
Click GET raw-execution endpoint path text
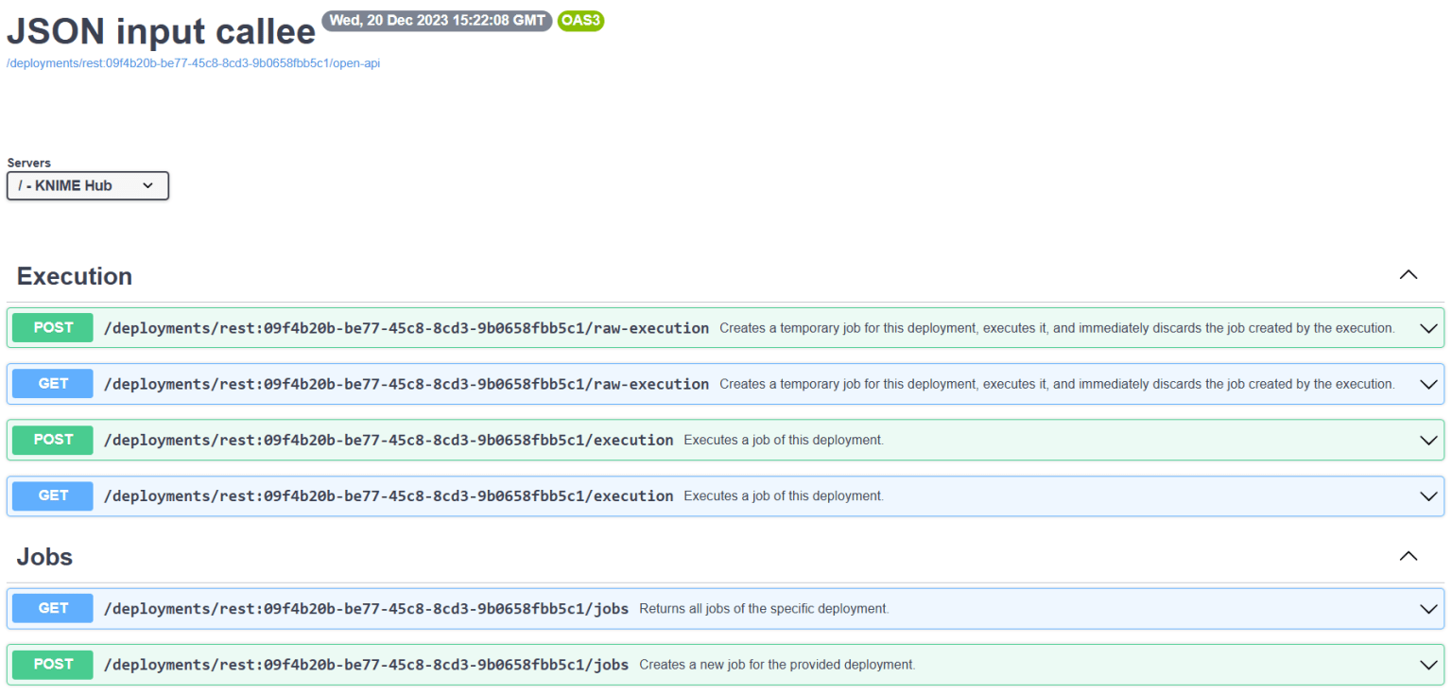point(406,384)
